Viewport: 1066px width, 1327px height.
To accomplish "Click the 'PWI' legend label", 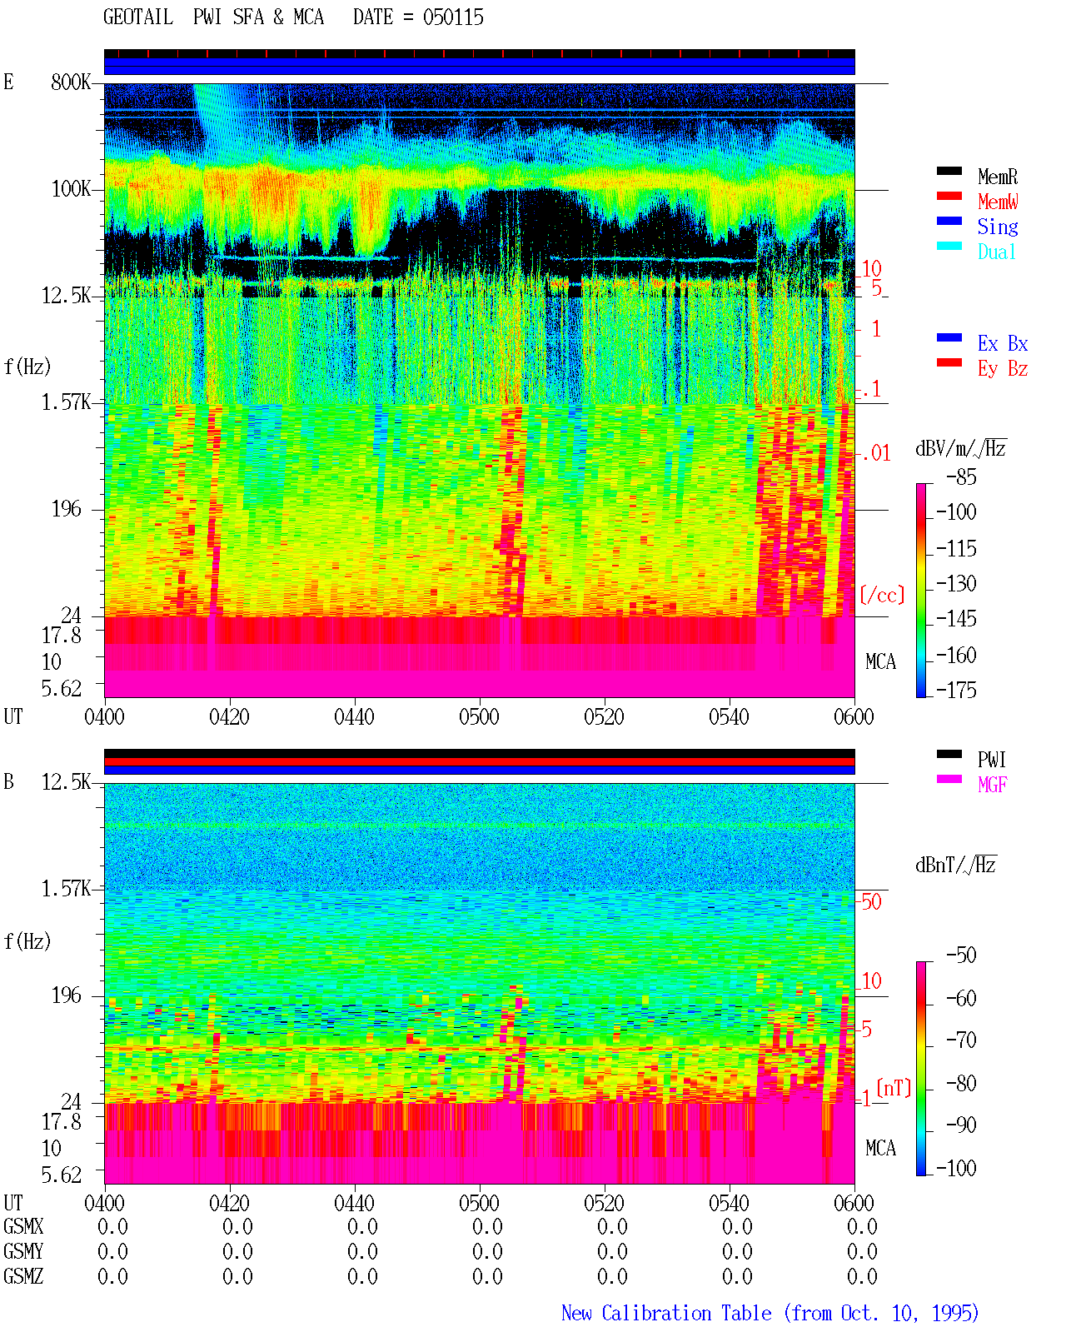I will point(992,760).
